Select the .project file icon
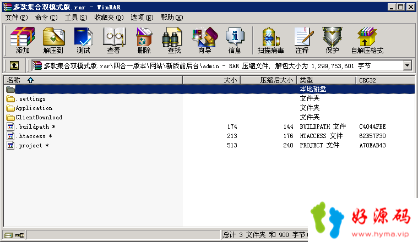This screenshot has width=418, height=242. pos(10,145)
